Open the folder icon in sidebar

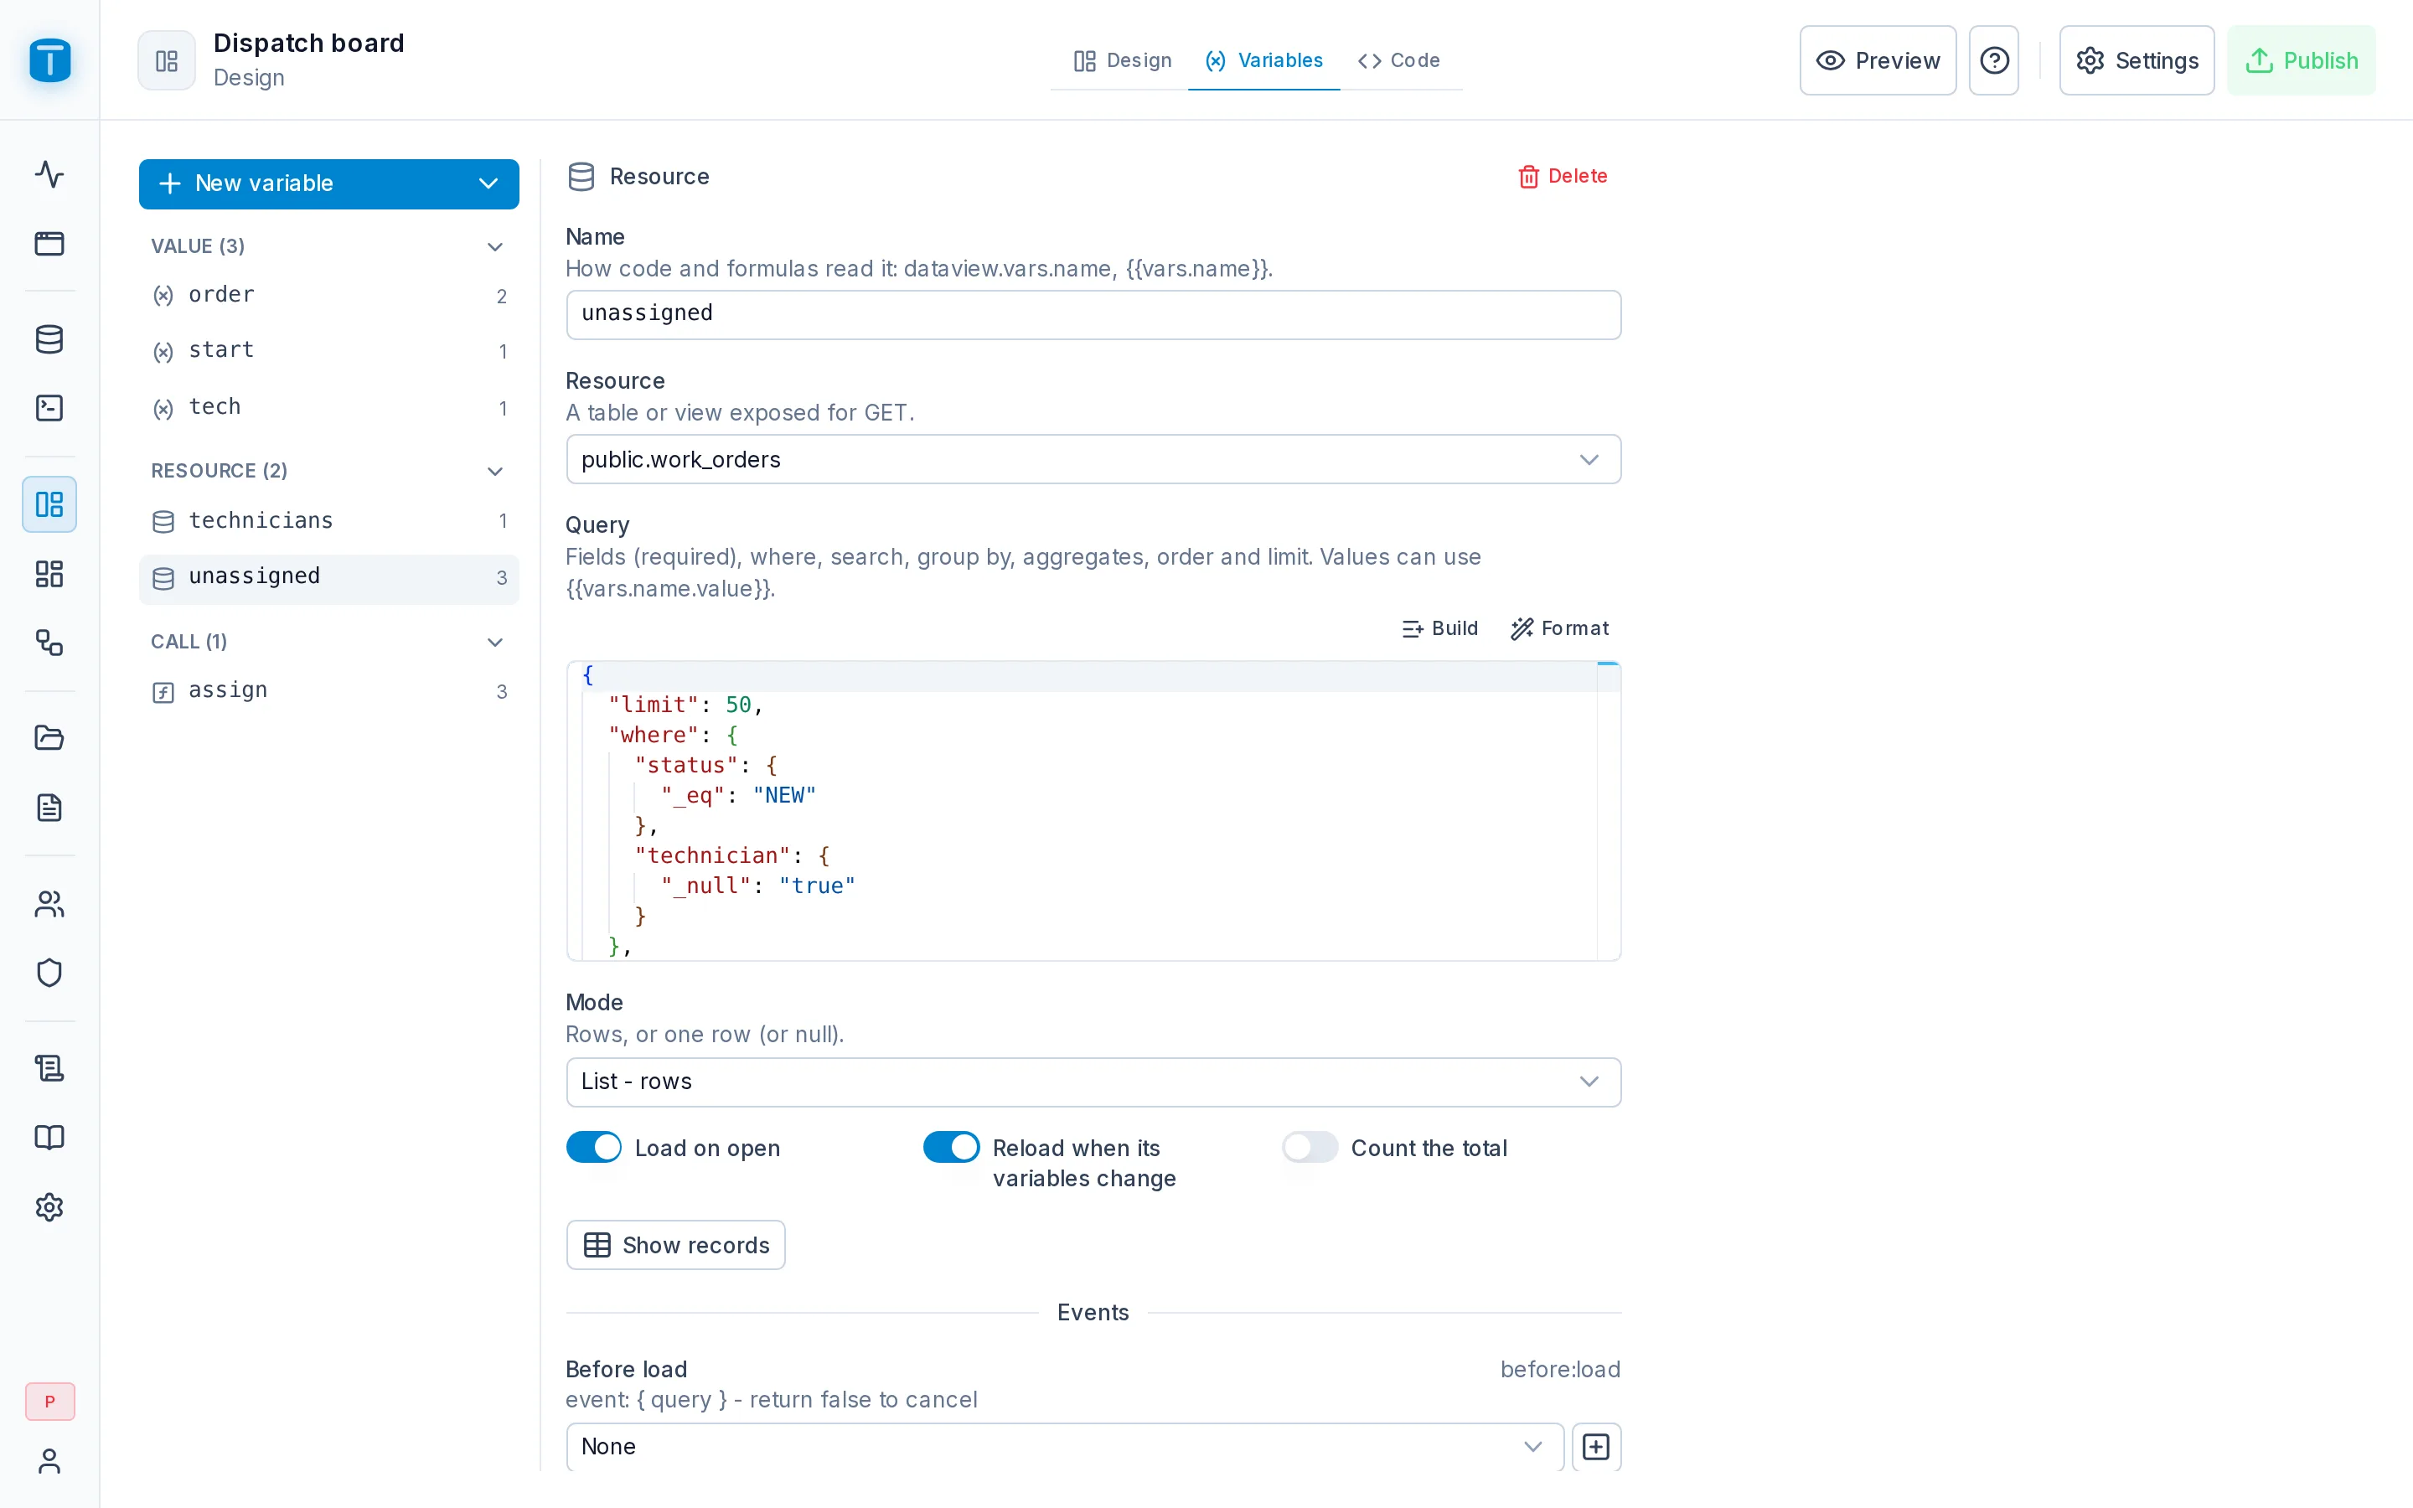tap(49, 738)
